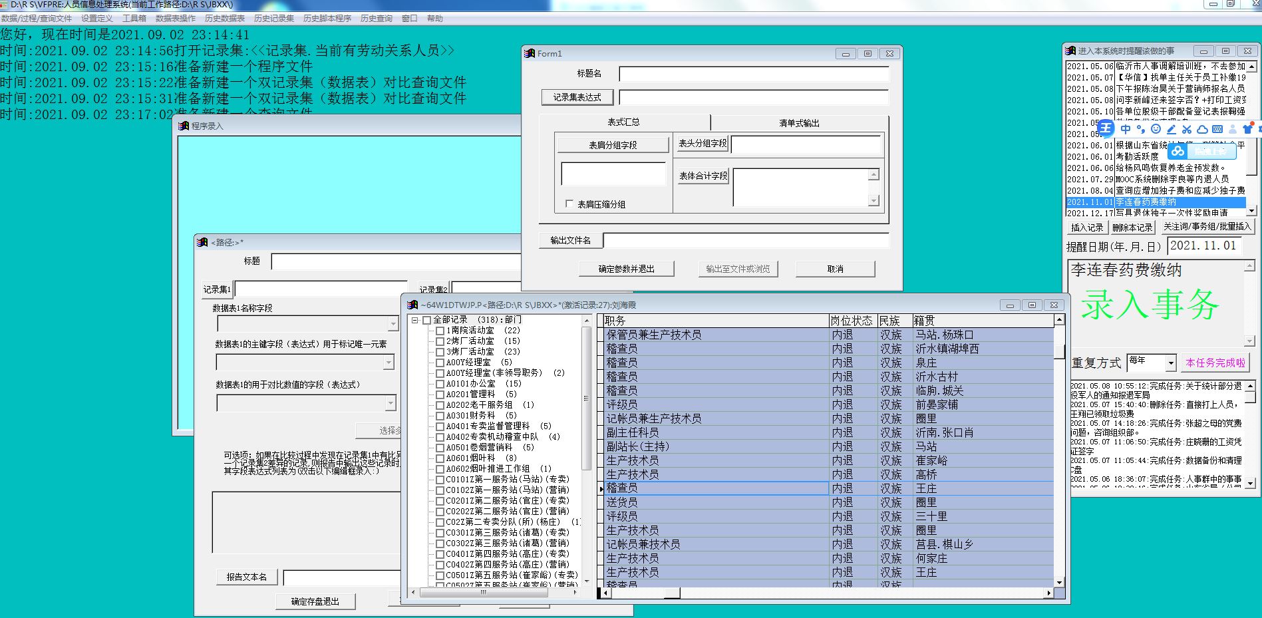Open the 历史查询 menu
1262x618 pixels.
pos(376,19)
